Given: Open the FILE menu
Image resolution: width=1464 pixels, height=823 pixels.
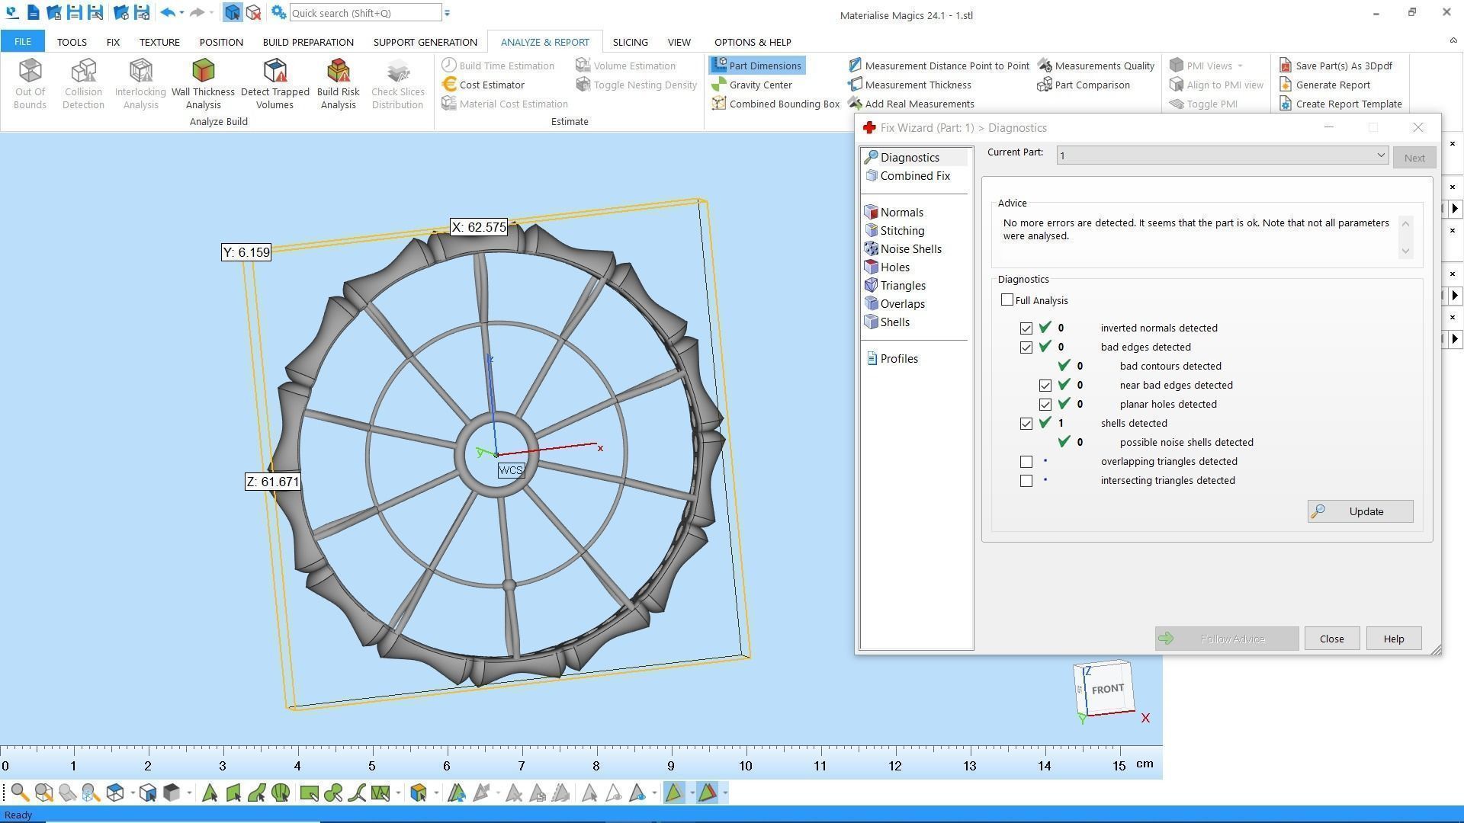Looking at the screenshot, I should pyautogui.click(x=22, y=42).
